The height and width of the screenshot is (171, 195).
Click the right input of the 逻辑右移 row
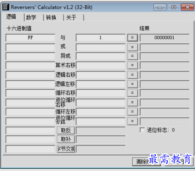pyautogui.click(x=101, y=75)
